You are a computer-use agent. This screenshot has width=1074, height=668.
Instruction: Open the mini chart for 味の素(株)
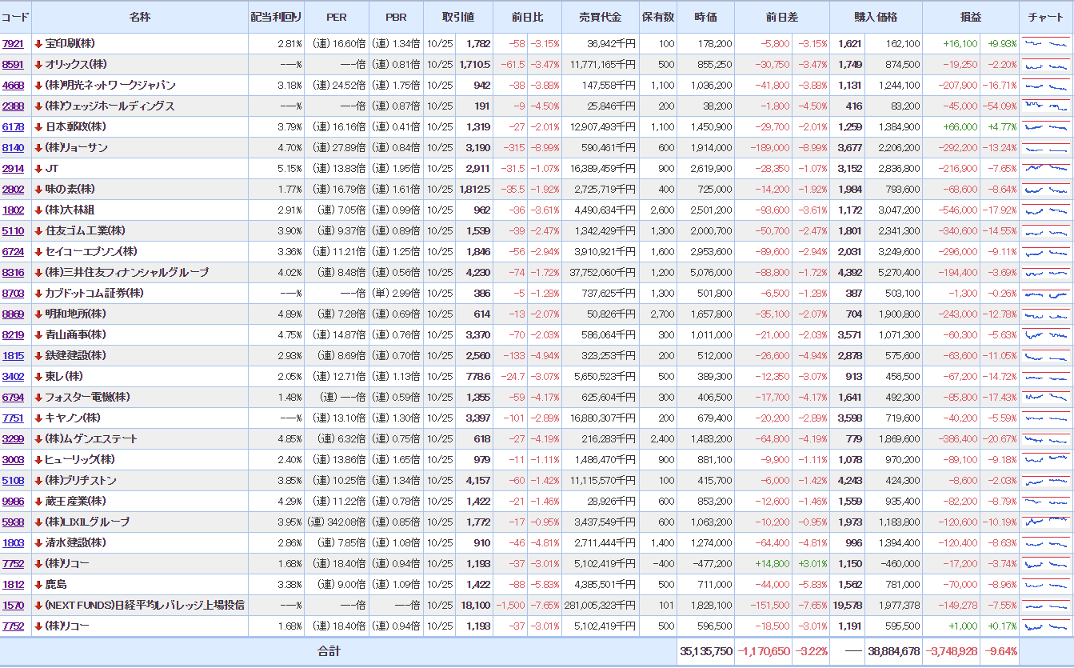(x=1046, y=190)
